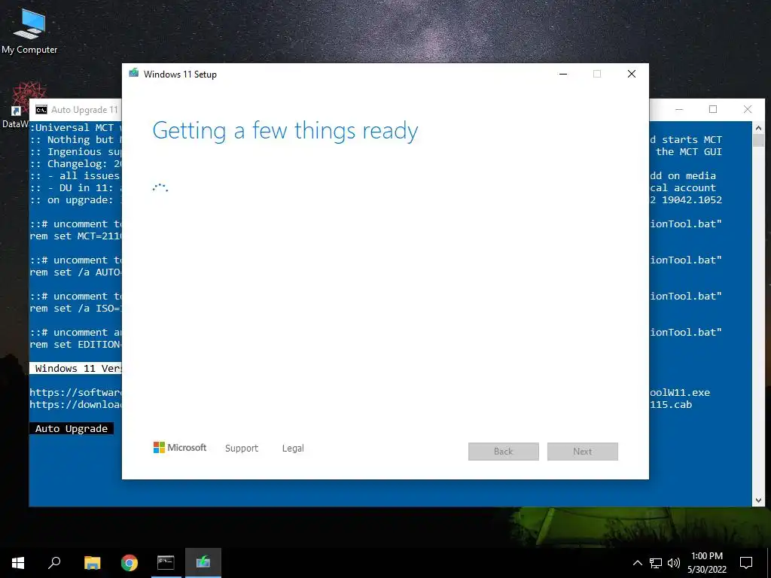Open network status tray icon

656,563
